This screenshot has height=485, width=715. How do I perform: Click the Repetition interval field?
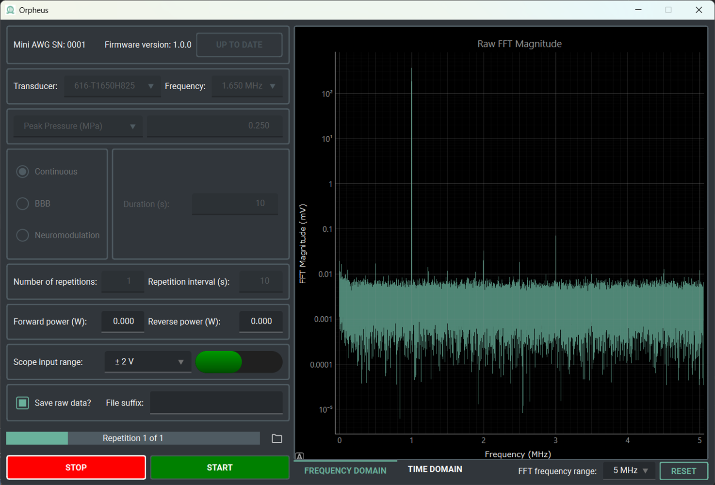261,281
